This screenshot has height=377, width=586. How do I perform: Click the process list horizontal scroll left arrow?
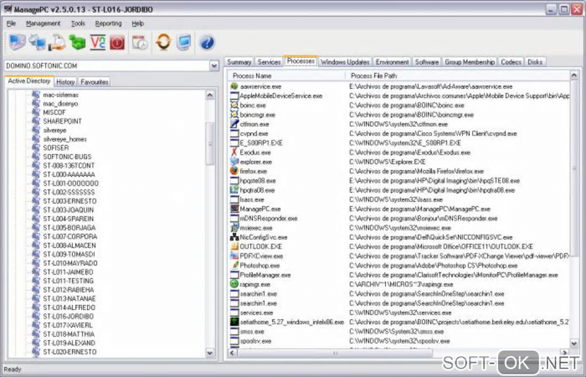(233, 353)
